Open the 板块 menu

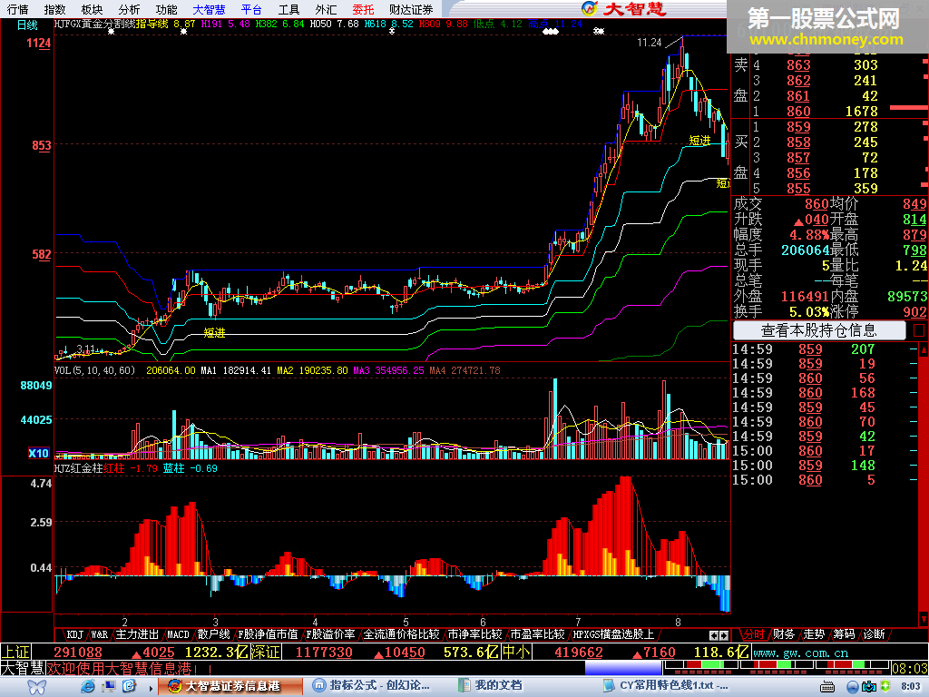point(92,9)
